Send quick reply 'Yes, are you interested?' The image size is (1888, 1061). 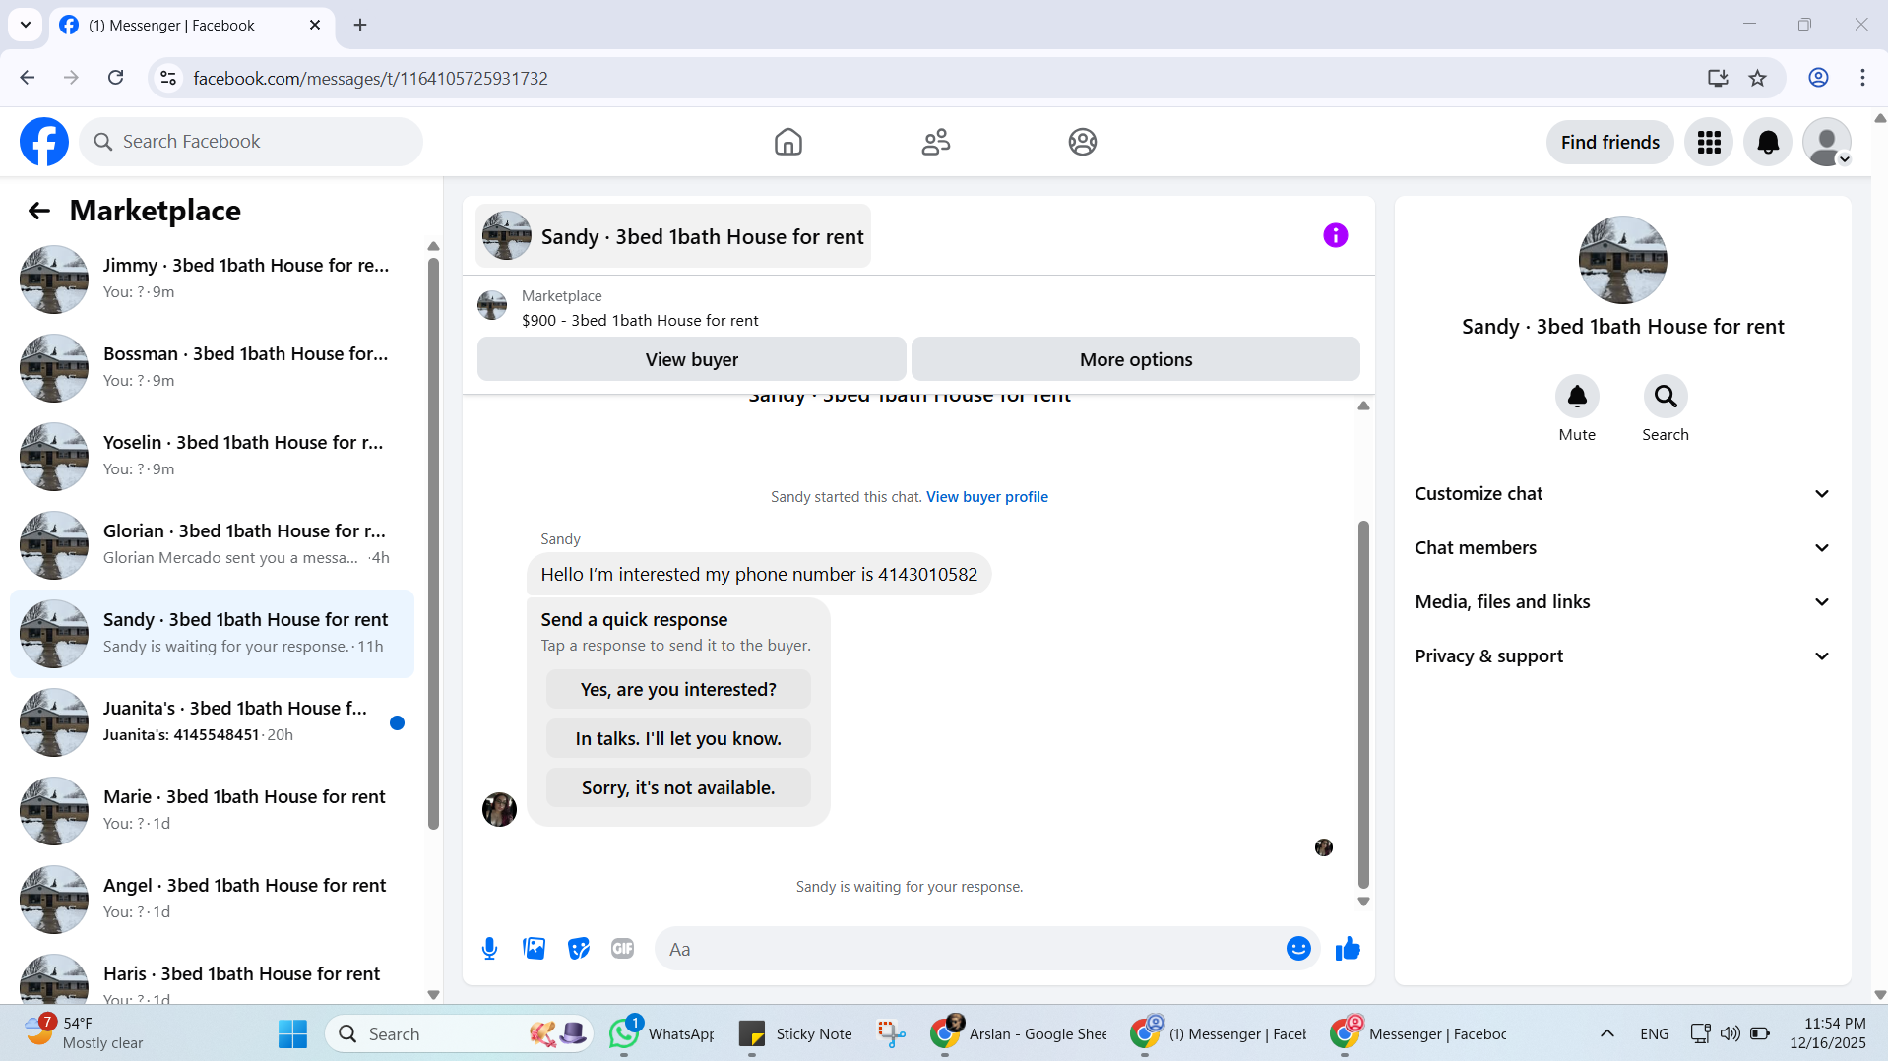click(678, 690)
